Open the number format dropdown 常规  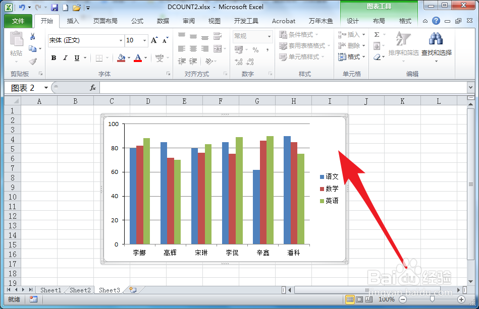pos(269,36)
